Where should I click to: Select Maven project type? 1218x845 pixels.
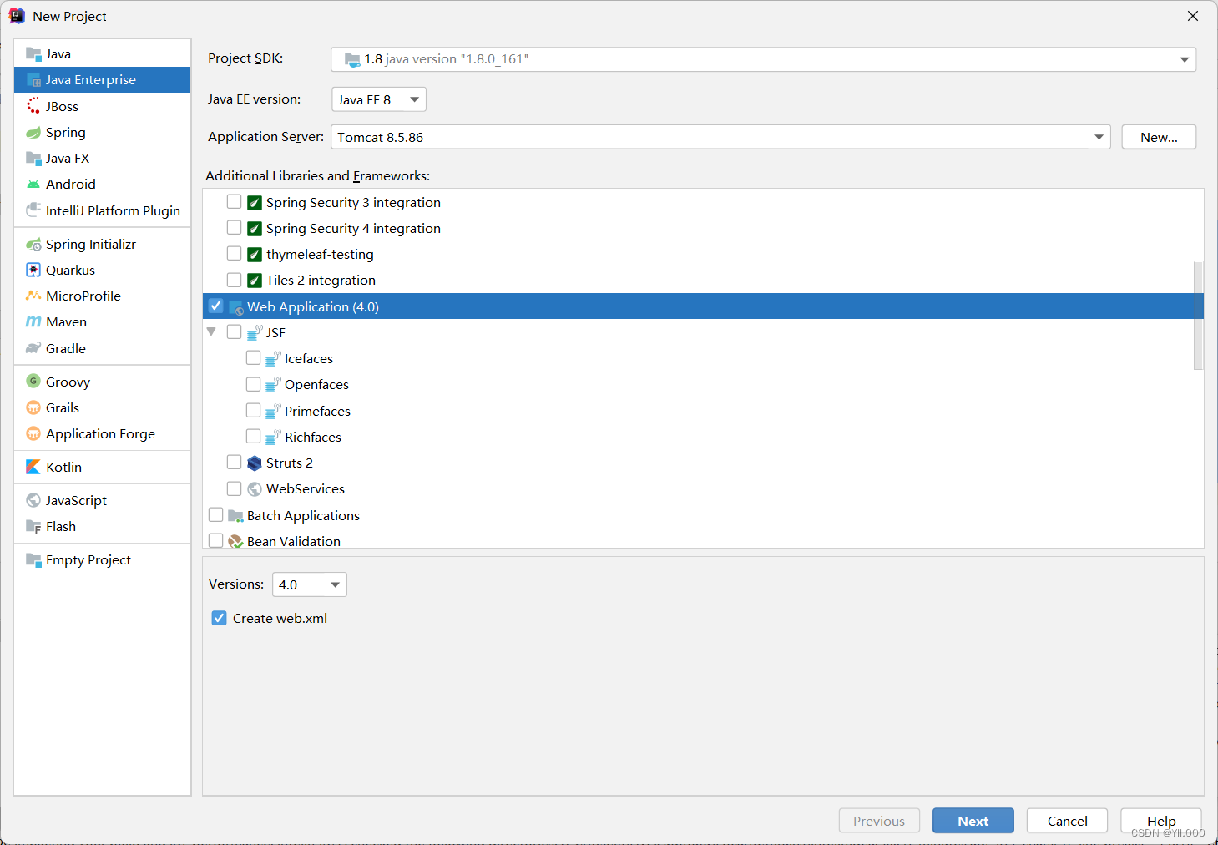pos(66,322)
